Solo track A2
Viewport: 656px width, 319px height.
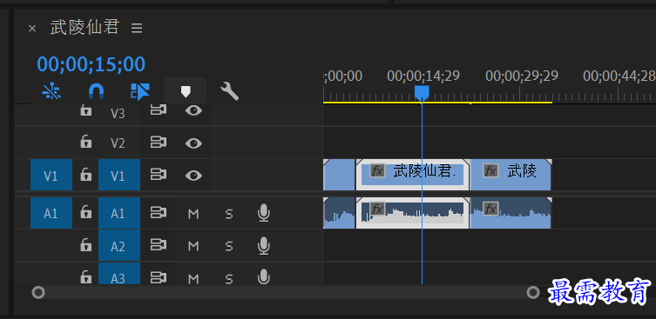coord(228,246)
